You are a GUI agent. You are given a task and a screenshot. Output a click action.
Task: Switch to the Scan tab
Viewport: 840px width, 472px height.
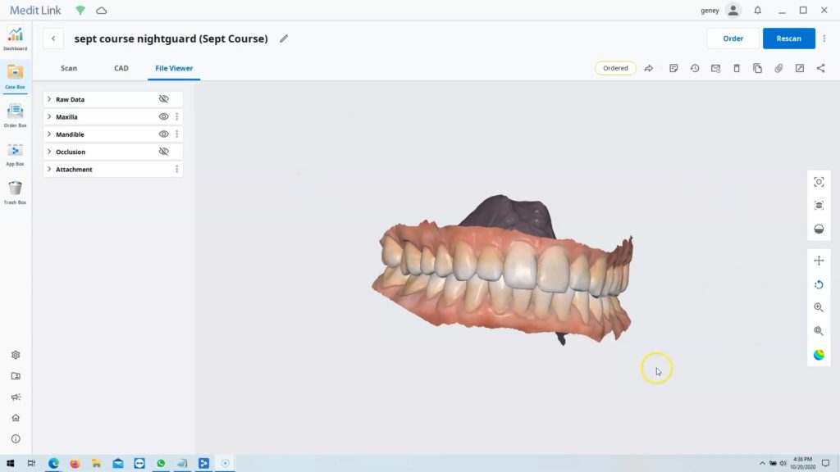(x=69, y=68)
